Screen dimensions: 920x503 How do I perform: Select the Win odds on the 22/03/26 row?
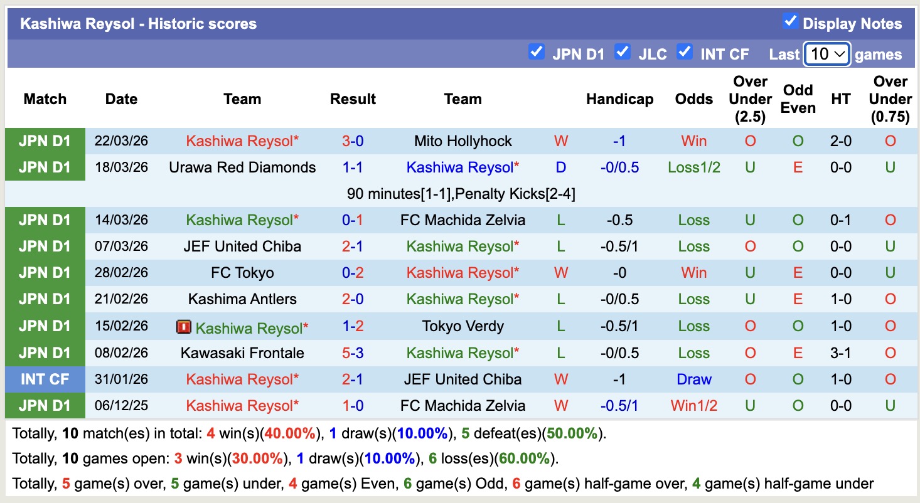[x=693, y=140]
